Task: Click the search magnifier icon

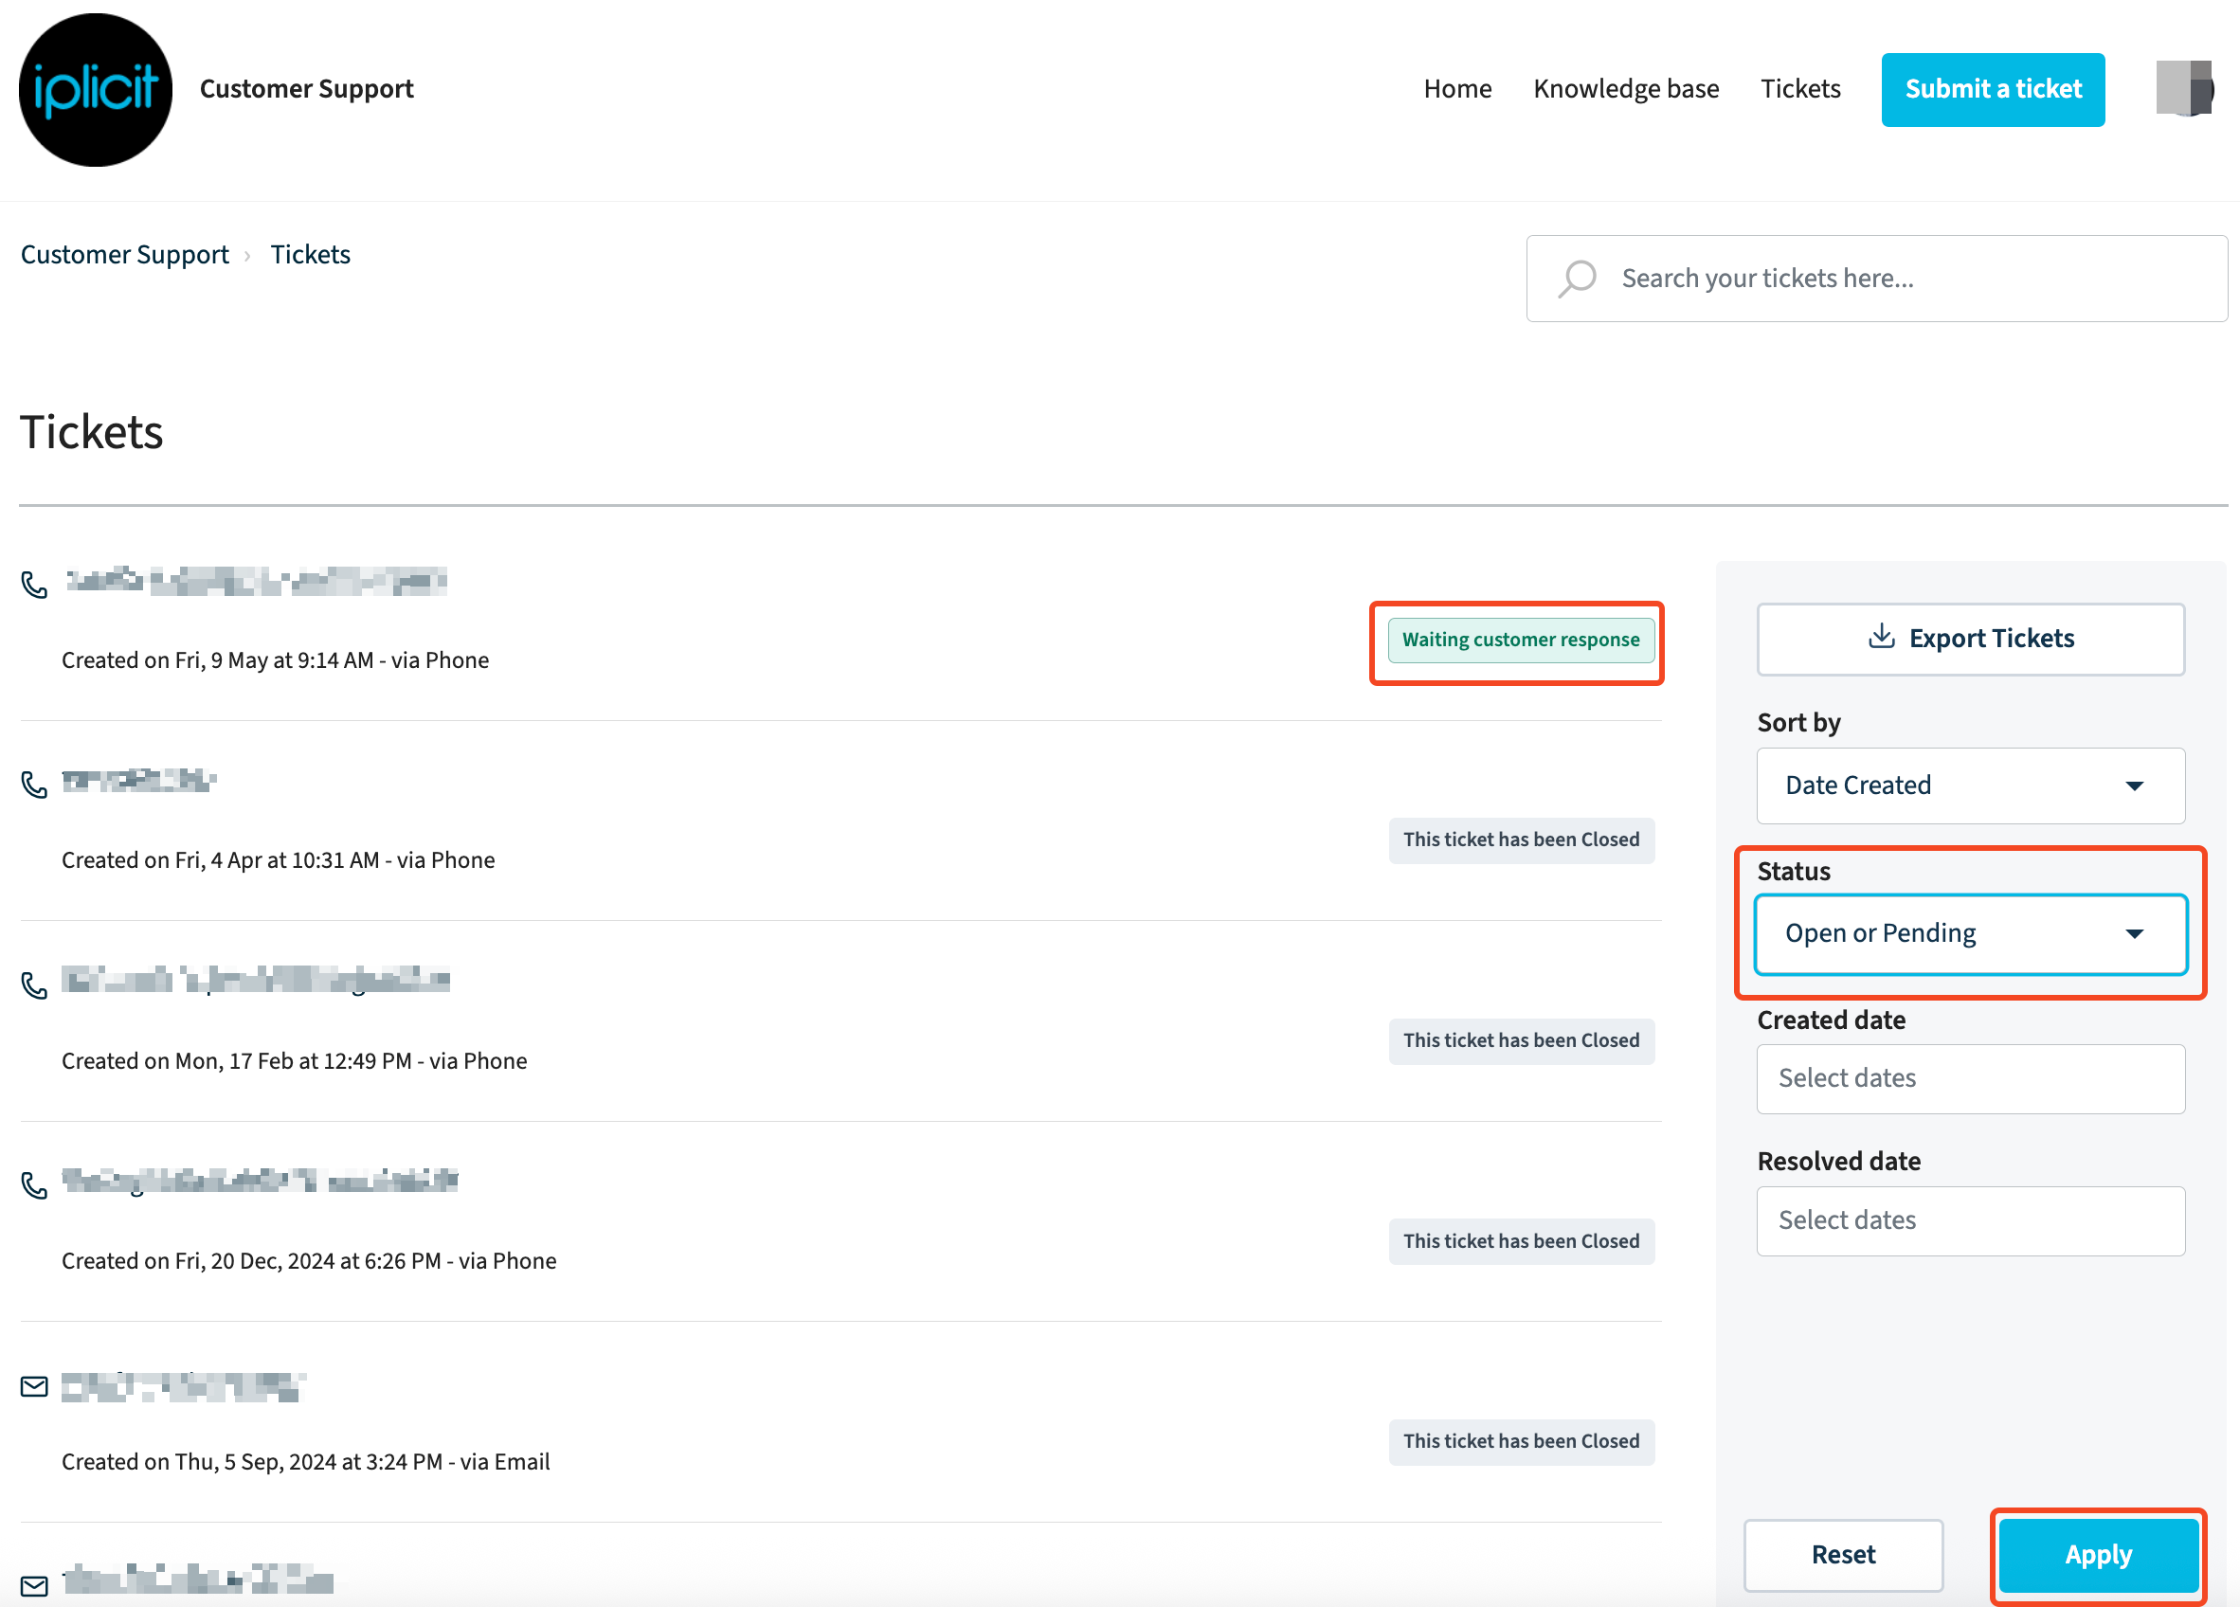Action: click(x=1578, y=279)
